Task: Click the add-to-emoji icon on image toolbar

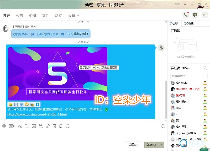Action: (x=10, y=104)
